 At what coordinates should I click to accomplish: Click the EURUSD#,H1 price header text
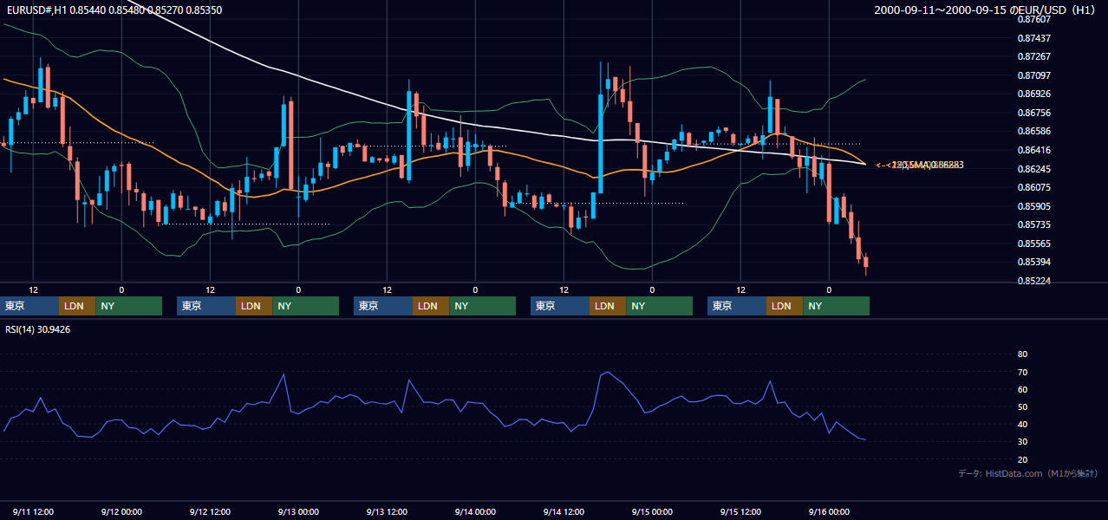coord(114,10)
